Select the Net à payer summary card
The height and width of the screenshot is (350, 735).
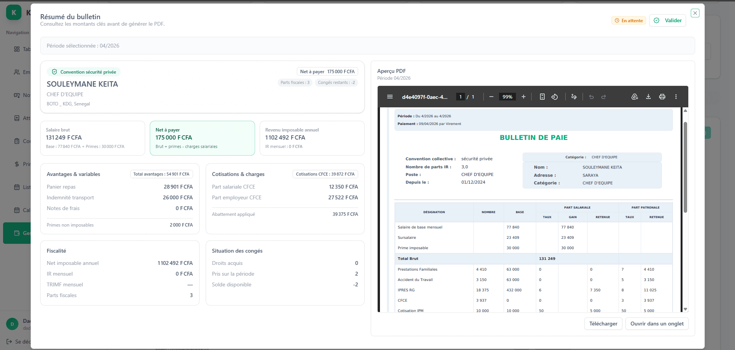pyautogui.click(x=202, y=138)
